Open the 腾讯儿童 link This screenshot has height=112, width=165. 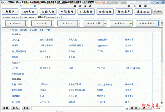click(x=73, y=40)
